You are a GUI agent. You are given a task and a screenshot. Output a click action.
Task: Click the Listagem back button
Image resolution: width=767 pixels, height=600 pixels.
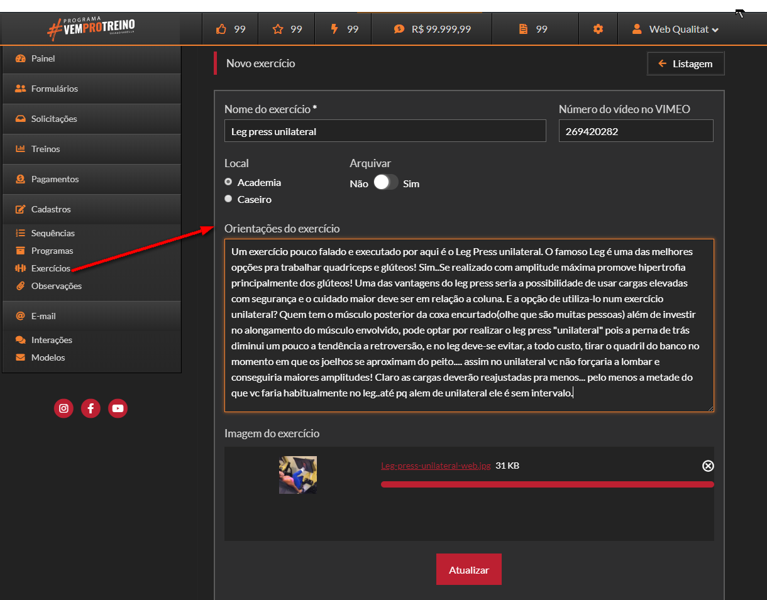[686, 63]
